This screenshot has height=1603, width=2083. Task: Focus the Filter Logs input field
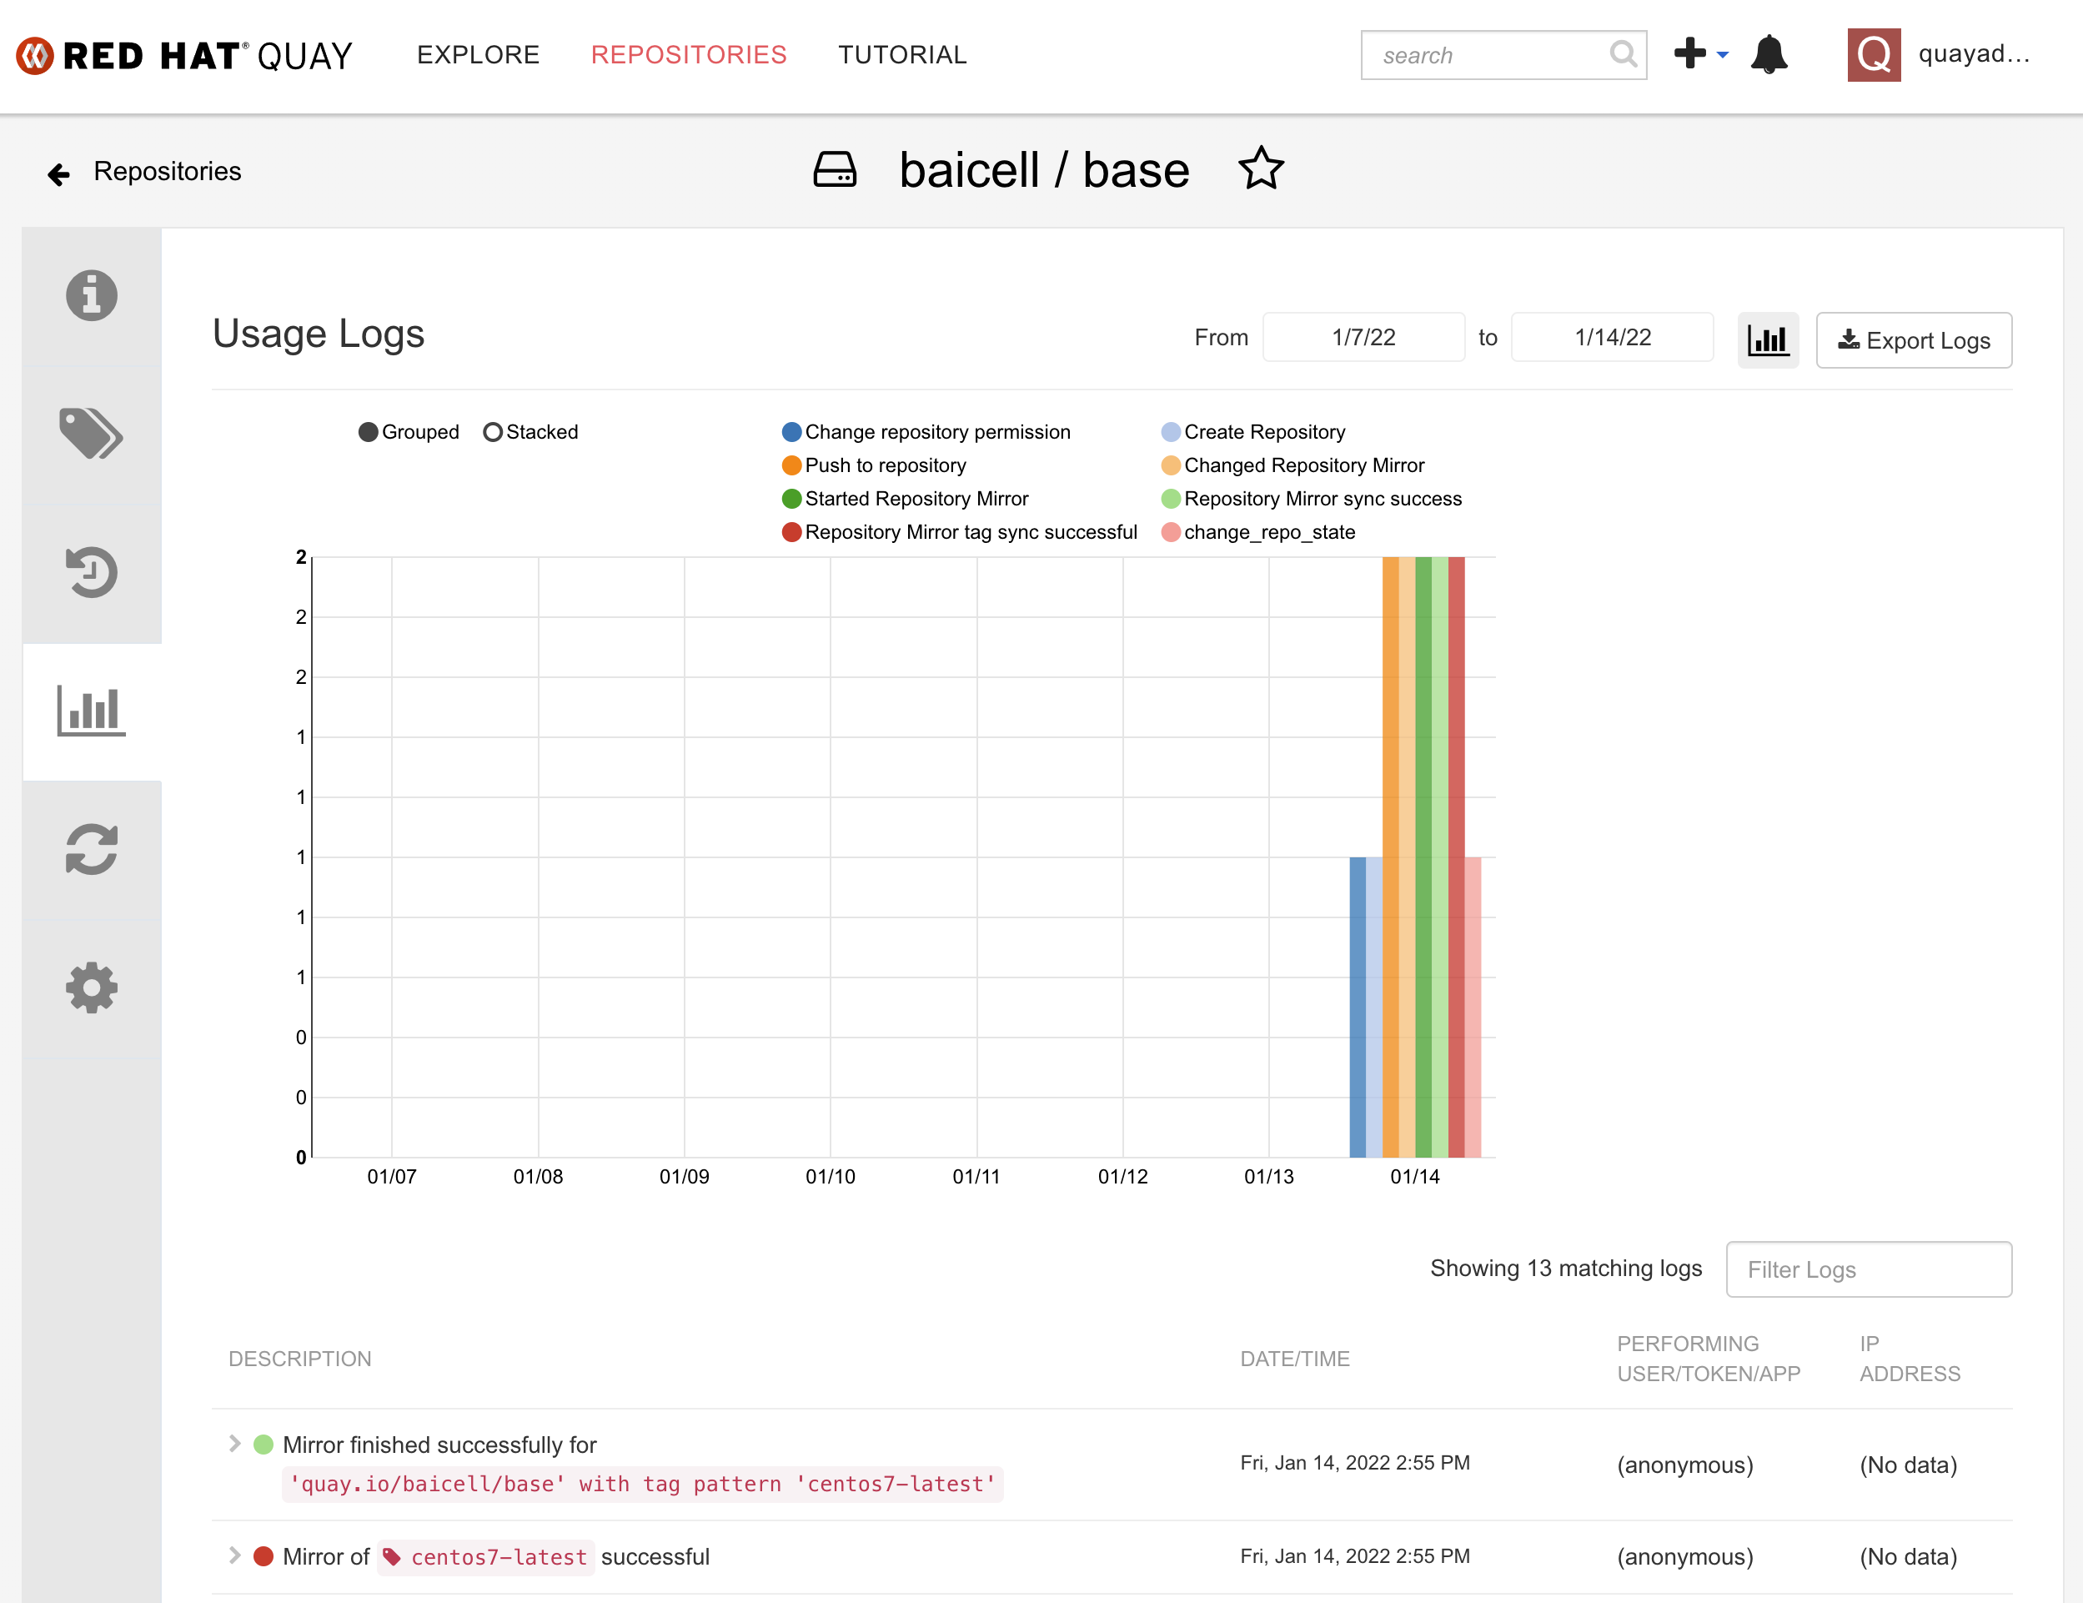1868,1269
